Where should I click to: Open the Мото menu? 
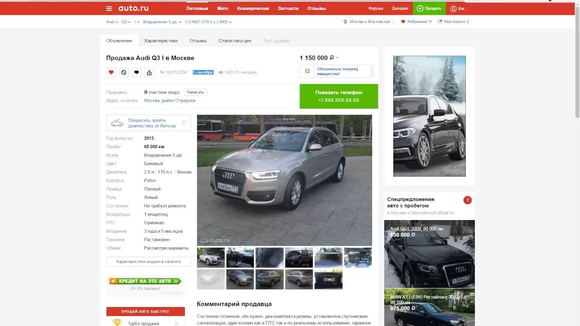222,8
